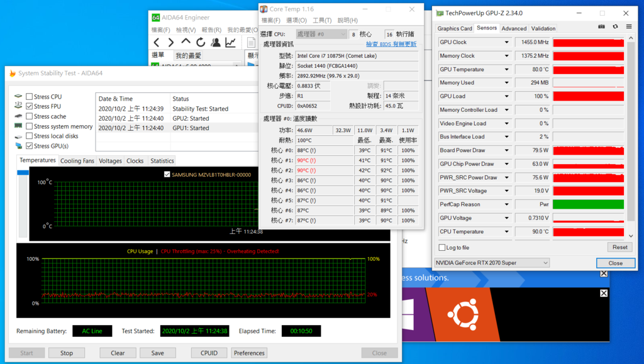
Task: Open NVIDIA GeForce RTX 2070 Super dropdown
Action: point(492,263)
